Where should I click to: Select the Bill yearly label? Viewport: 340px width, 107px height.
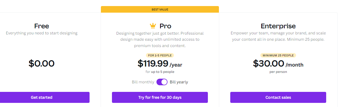tap(179, 82)
